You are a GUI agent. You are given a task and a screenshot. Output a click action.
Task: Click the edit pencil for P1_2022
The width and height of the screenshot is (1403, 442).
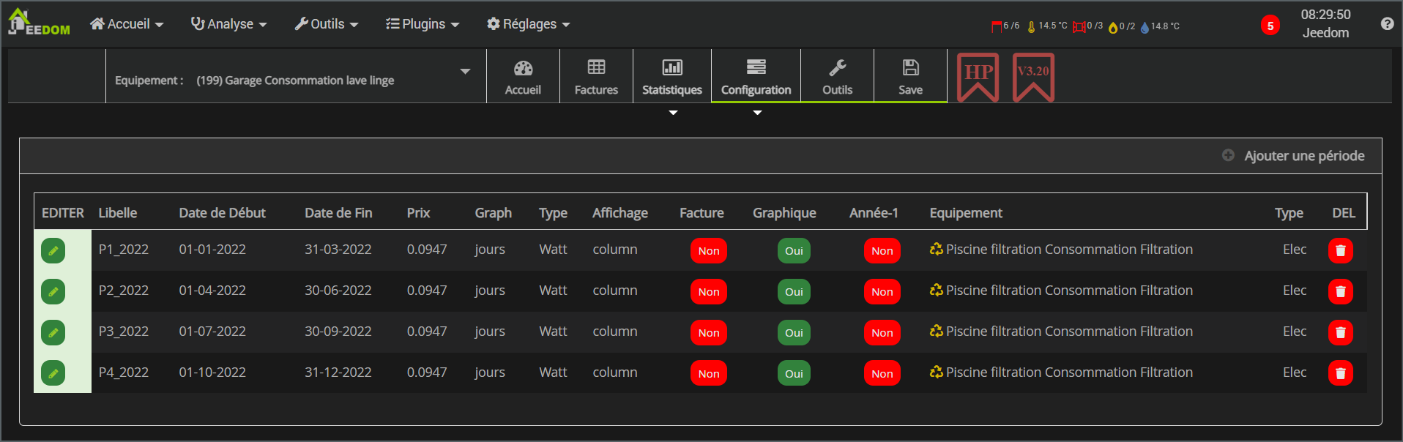coord(53,250)
